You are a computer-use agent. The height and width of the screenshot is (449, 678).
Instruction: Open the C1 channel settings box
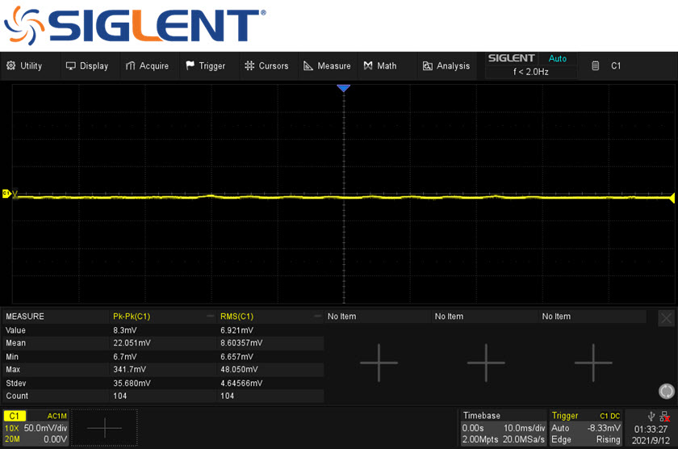(36, 427)
